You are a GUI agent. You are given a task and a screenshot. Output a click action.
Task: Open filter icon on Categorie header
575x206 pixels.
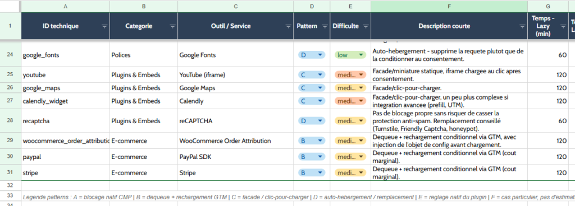click(172, 26)
